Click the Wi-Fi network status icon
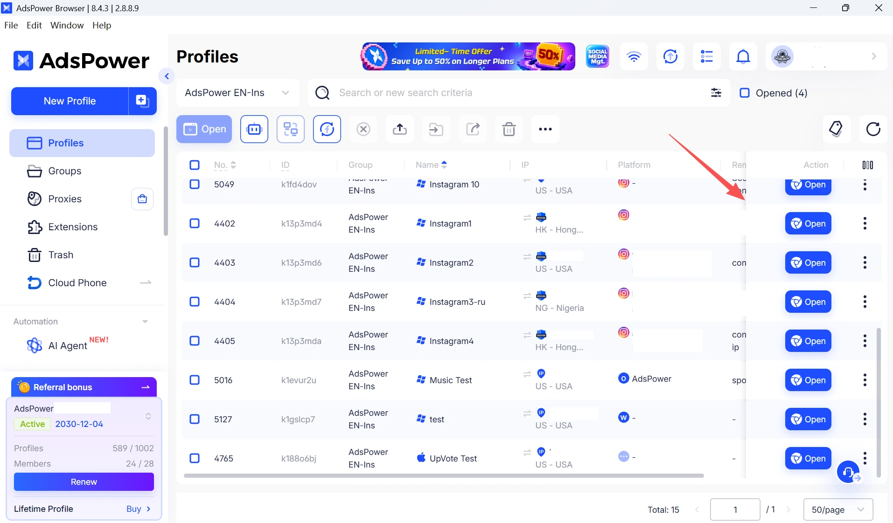This screenshot has height=523, width=893. [x=634, y=56]
